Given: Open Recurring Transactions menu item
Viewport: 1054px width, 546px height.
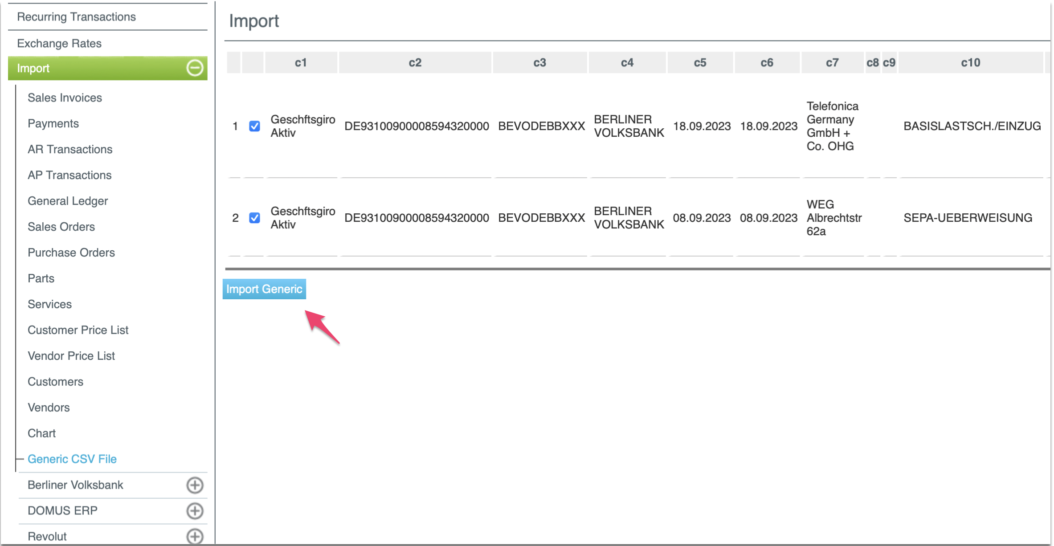Looking at the screenshot, I should (76, 17).
